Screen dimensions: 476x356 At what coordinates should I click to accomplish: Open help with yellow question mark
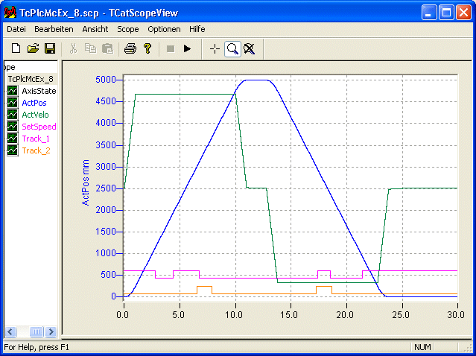click(147, 48)
